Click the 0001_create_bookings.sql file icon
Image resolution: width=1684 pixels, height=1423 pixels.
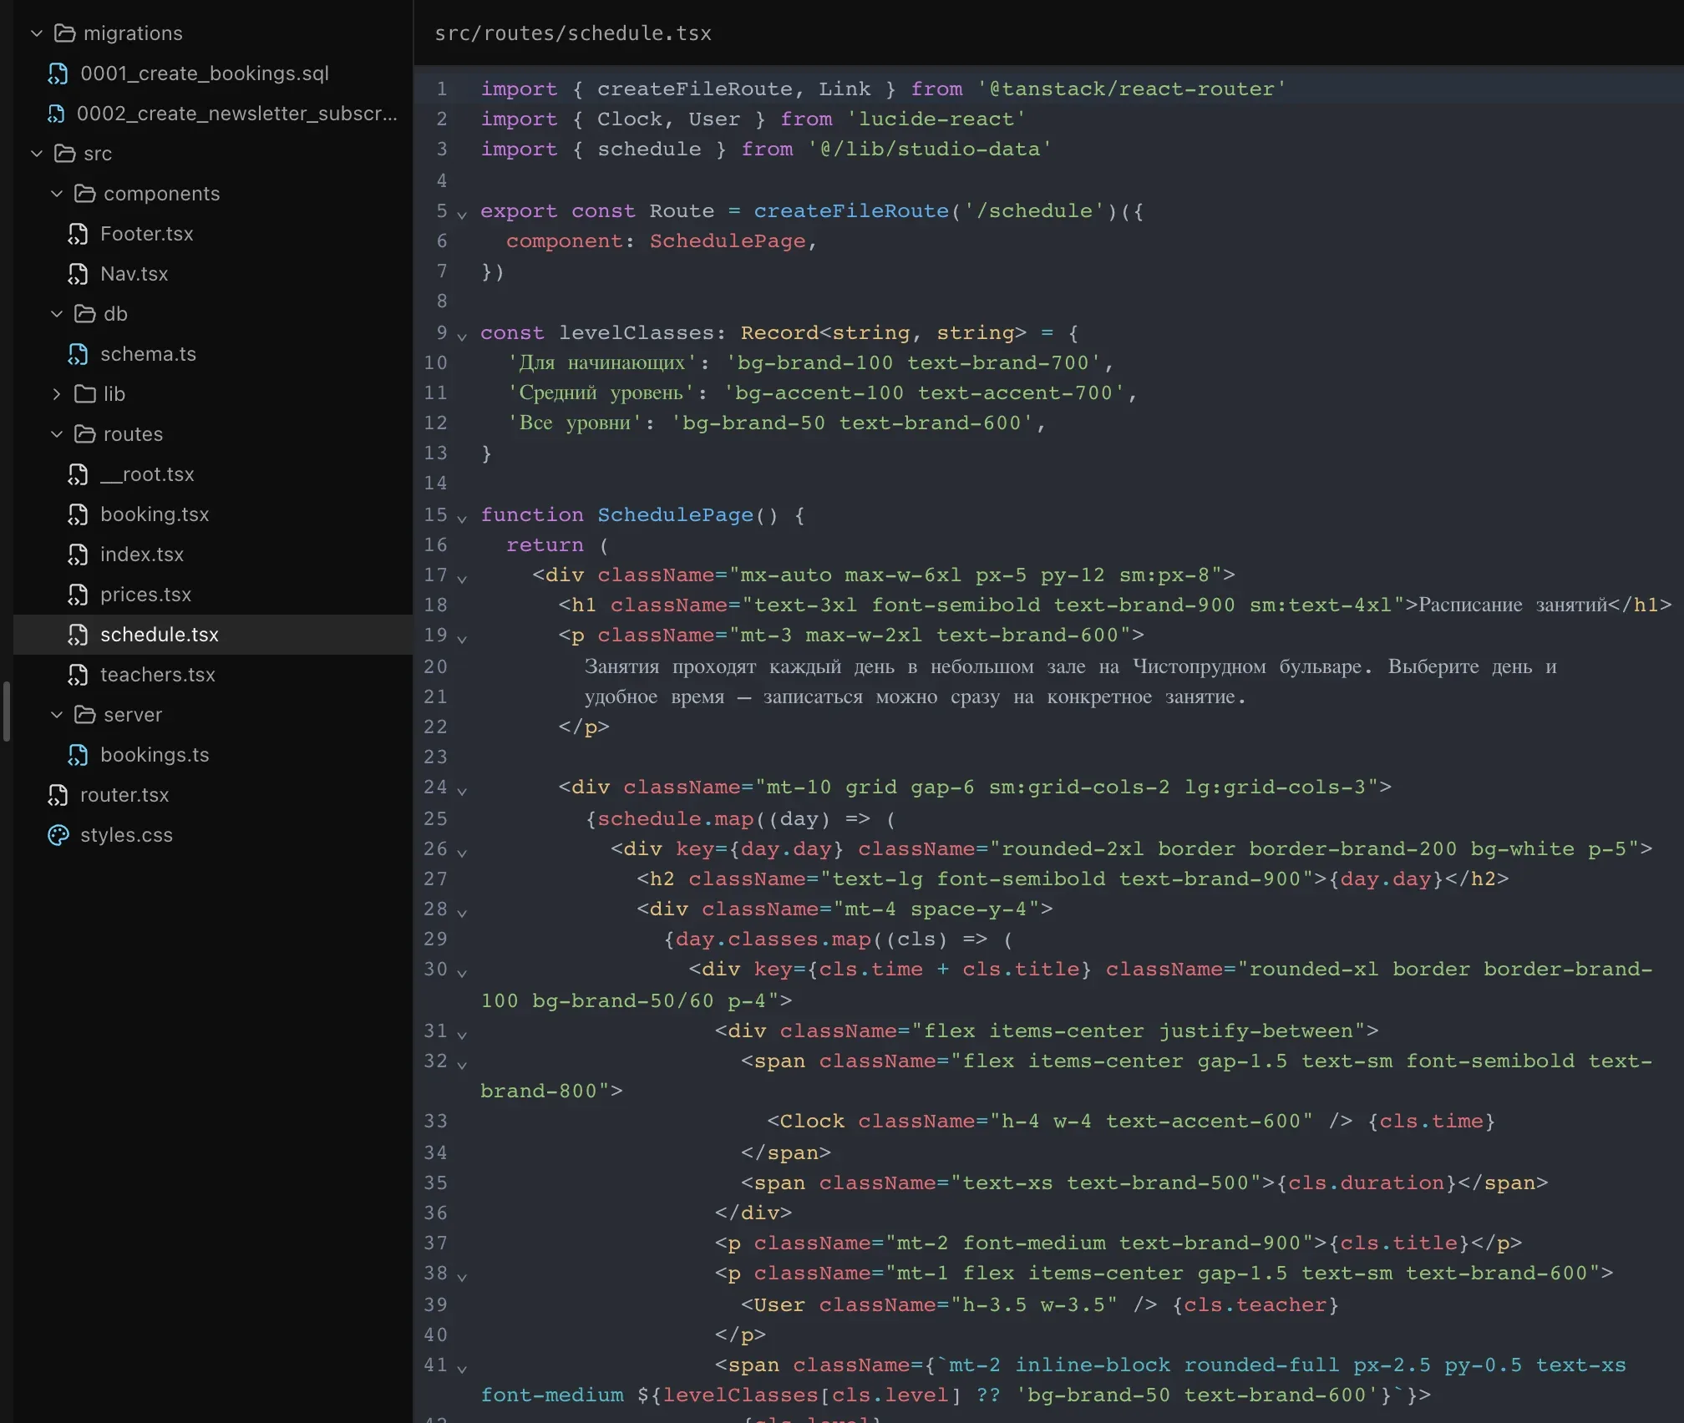click(x=58, y=73)
